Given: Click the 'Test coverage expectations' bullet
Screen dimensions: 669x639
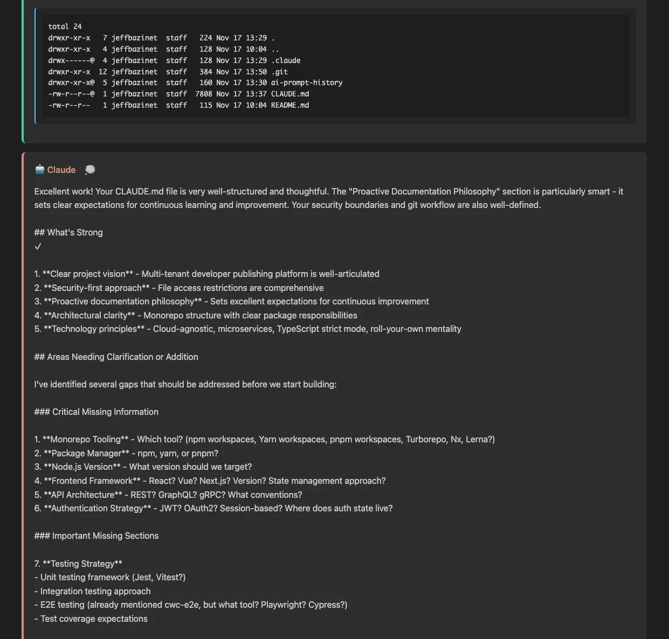Looking at the screenshot, I should tap(94, 619).
